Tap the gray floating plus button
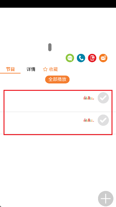The height and width of the screenshot is (207, 116). 106,199
